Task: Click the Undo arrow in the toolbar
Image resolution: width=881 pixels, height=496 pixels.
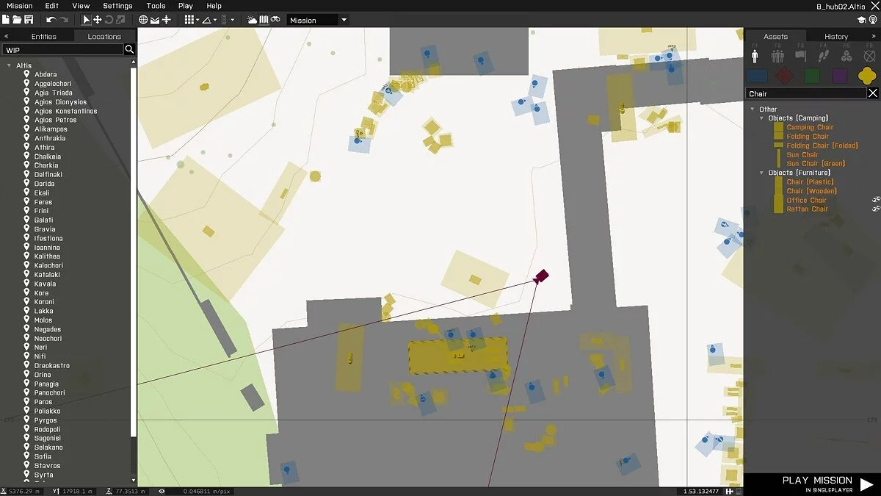Action: [x=51, y=20]
